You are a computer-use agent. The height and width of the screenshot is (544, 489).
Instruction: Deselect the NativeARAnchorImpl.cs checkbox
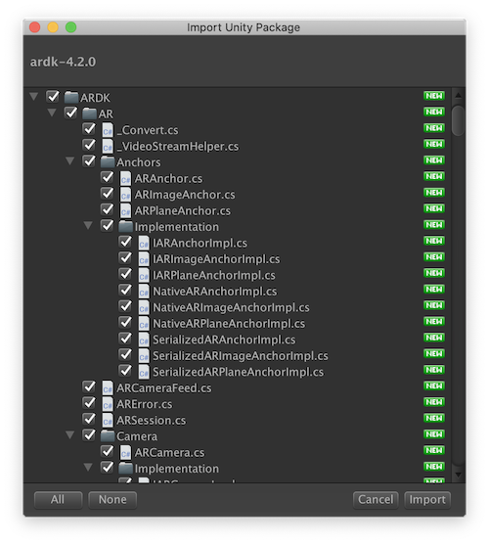125,290
